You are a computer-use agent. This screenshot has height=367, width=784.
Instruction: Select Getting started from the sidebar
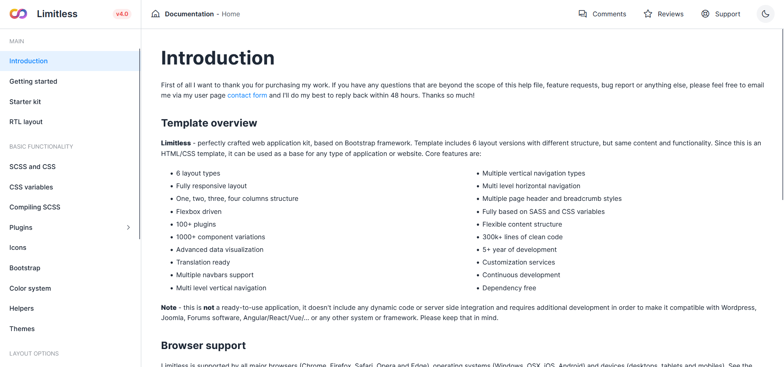point(33,81)
